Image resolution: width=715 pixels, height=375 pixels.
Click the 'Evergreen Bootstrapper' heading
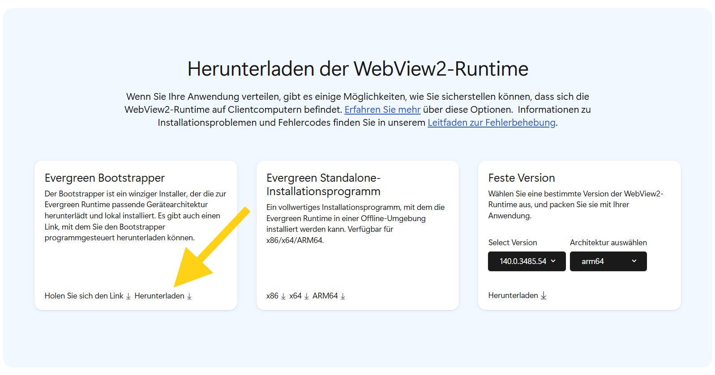[x=105, y=178]
